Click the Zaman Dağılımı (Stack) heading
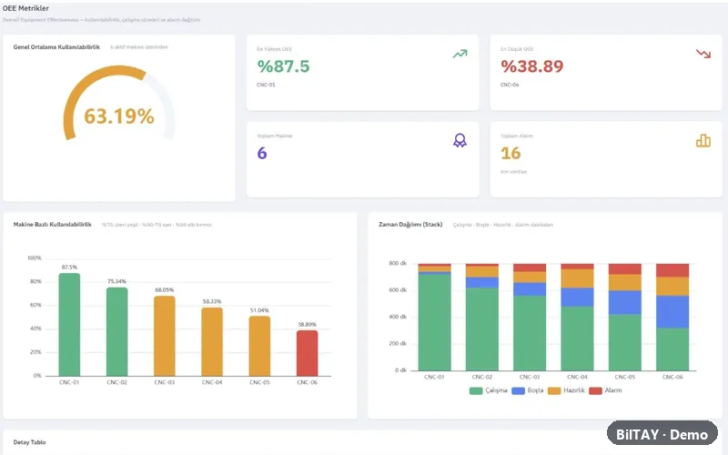728x455 pixels. click(x=410, y=225)
